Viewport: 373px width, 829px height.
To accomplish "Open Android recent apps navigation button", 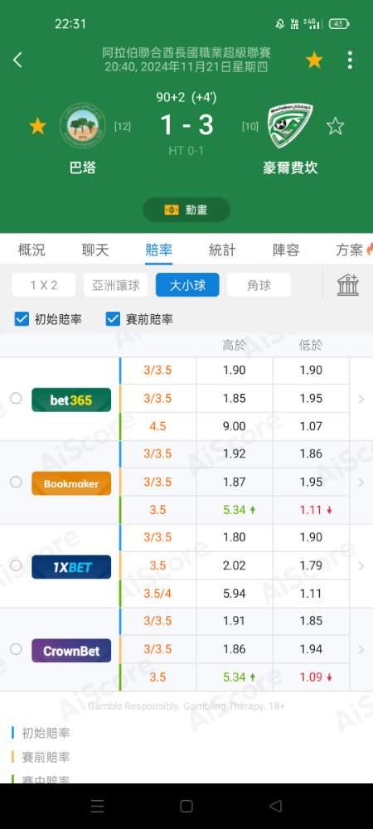I will point(97,807).
